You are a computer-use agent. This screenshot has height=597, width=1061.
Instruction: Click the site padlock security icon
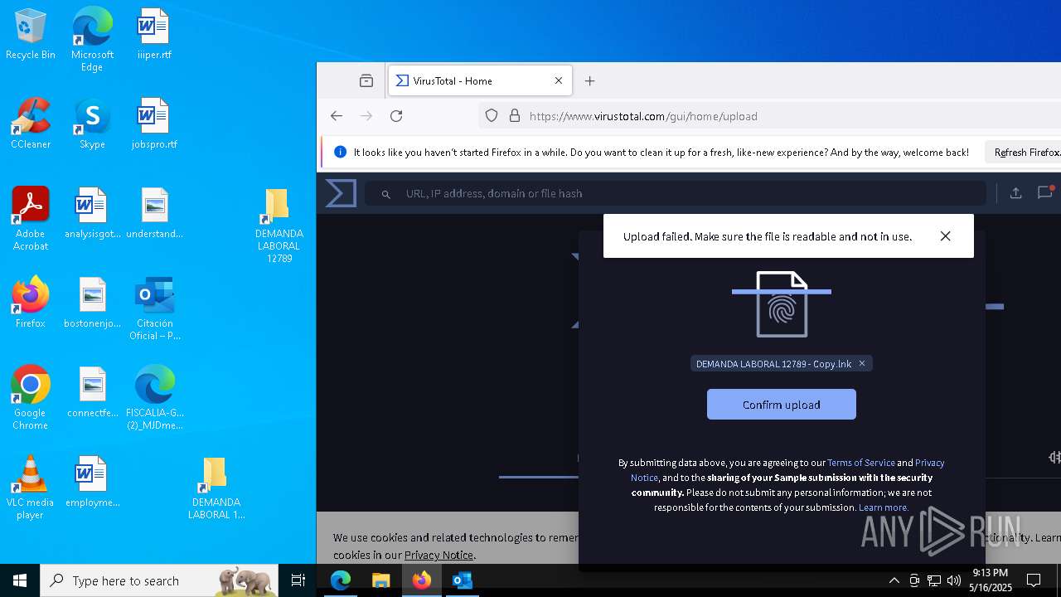tap(515, 116)
